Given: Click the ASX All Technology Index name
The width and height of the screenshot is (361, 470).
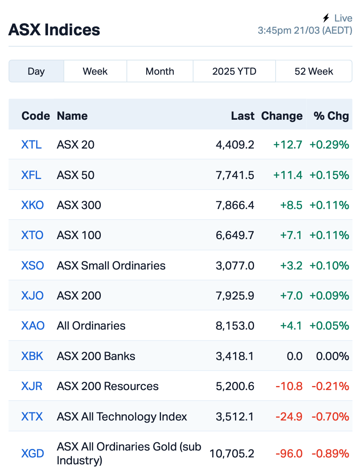Looking at the screenshot, I should point(122,417).
